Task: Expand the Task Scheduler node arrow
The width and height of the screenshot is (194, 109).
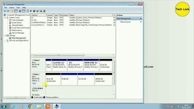Action: (x=8, y=20)
